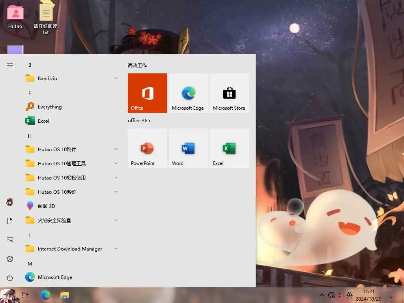Expand the 火绒安全实验室 folder
Screen dimensions: 404x303
tap(72, 220)
